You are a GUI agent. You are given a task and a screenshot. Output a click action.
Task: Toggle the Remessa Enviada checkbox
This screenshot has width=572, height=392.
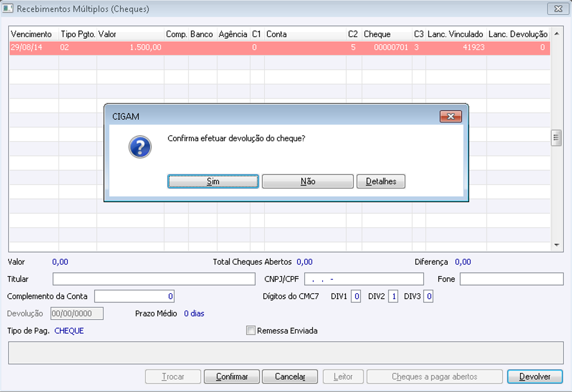tap(250, 330)
